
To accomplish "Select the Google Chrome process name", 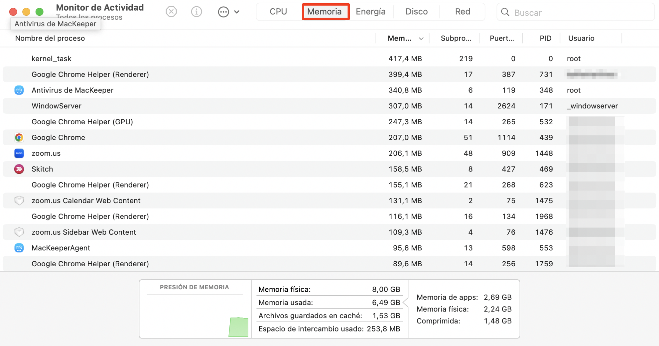I will [x=58, y=137].
